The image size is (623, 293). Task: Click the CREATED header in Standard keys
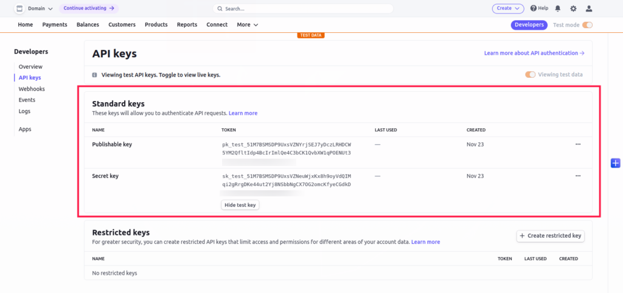pyautogui.click(x=476, y=130)
